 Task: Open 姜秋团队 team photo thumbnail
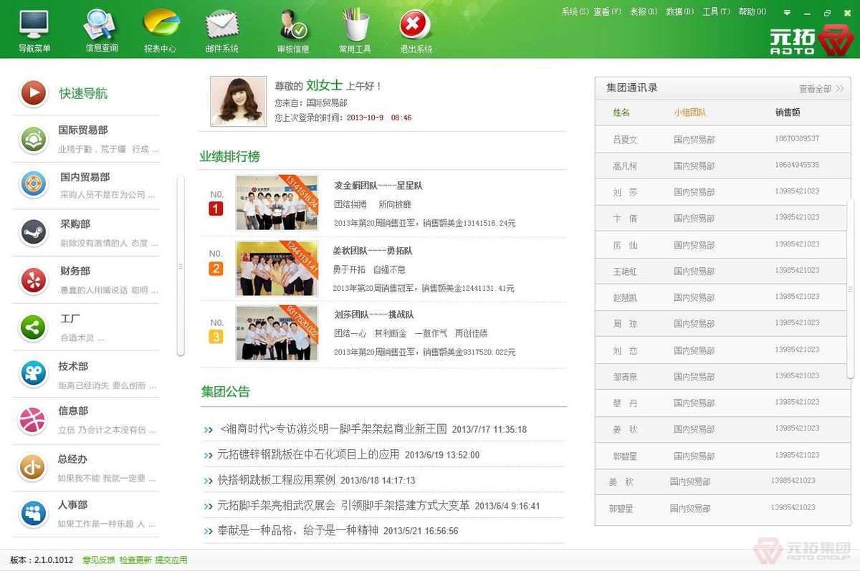(x=277, y=268)
